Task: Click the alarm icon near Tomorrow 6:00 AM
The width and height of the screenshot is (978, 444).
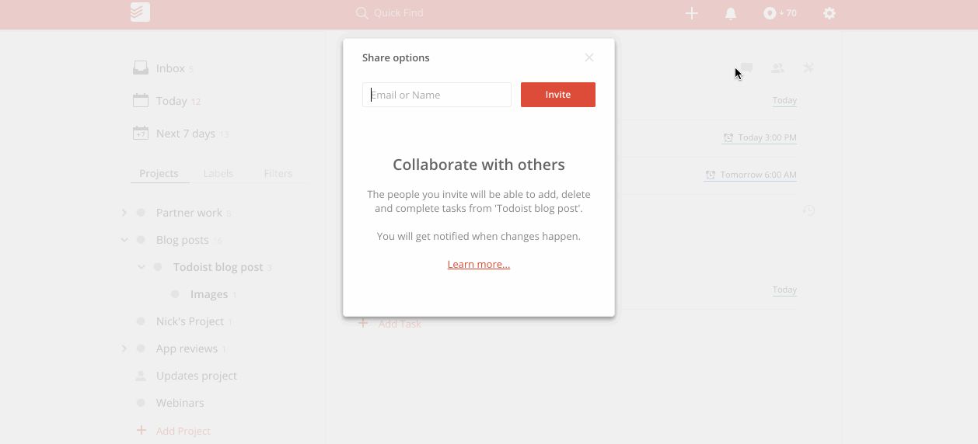Action: click(x=711, y=175)
